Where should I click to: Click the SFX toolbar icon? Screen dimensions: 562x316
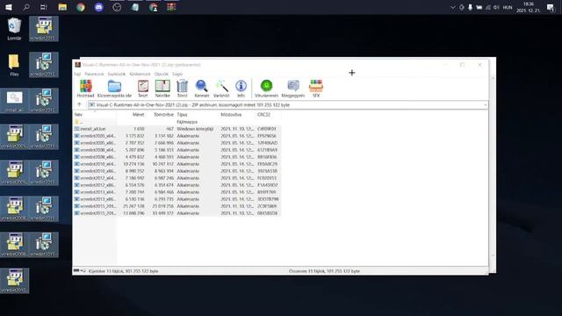coord(316,89)
